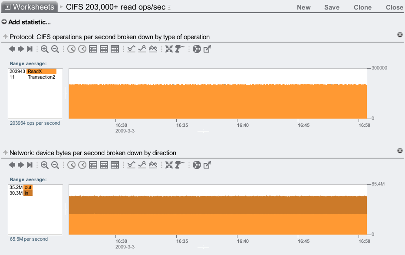
Task: Zoom in on the CIFS operations graph
Action: 45,49
